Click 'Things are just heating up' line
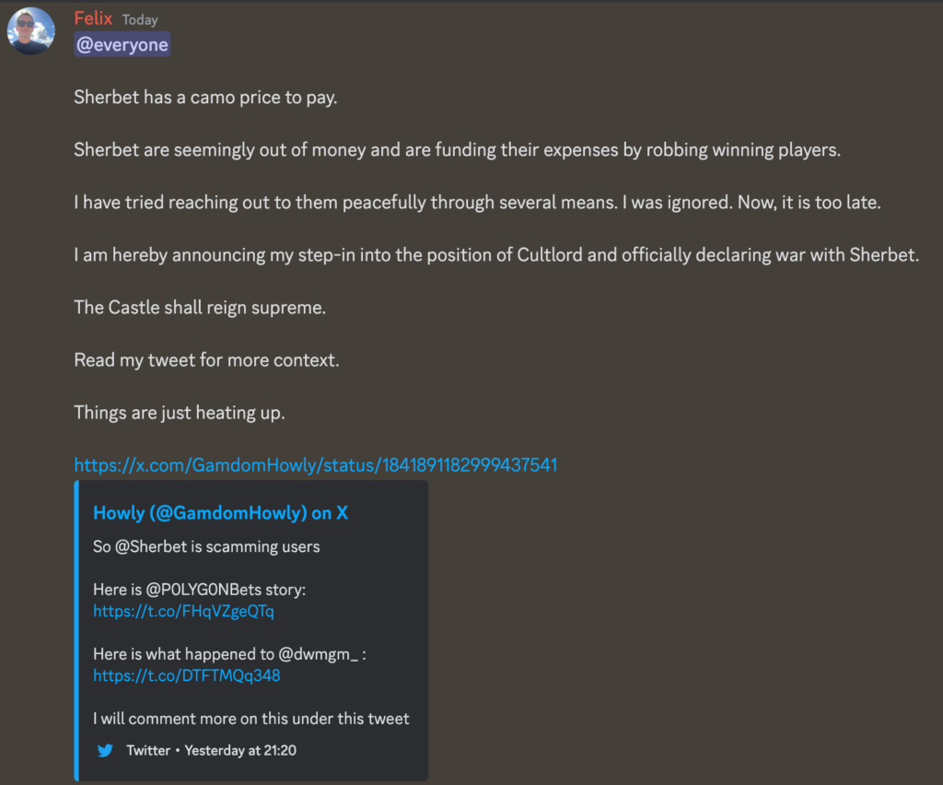Image resolution: width=943 pixels, height=785 pixels. (180, 413)
